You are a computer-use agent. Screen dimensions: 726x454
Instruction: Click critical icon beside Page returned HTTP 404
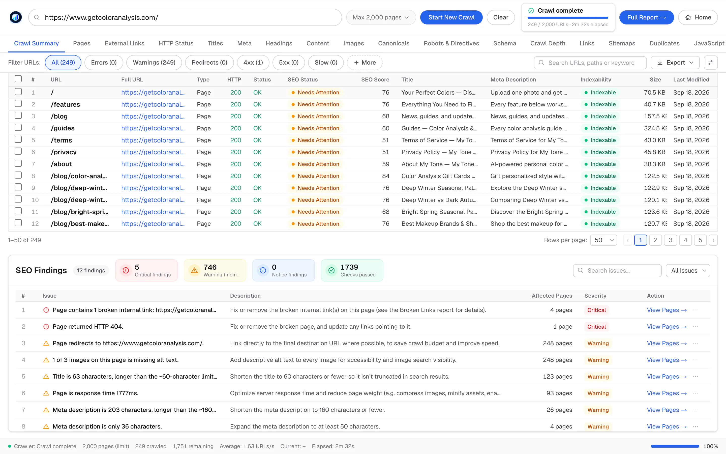pyautogui.click(x=46, y=327)
